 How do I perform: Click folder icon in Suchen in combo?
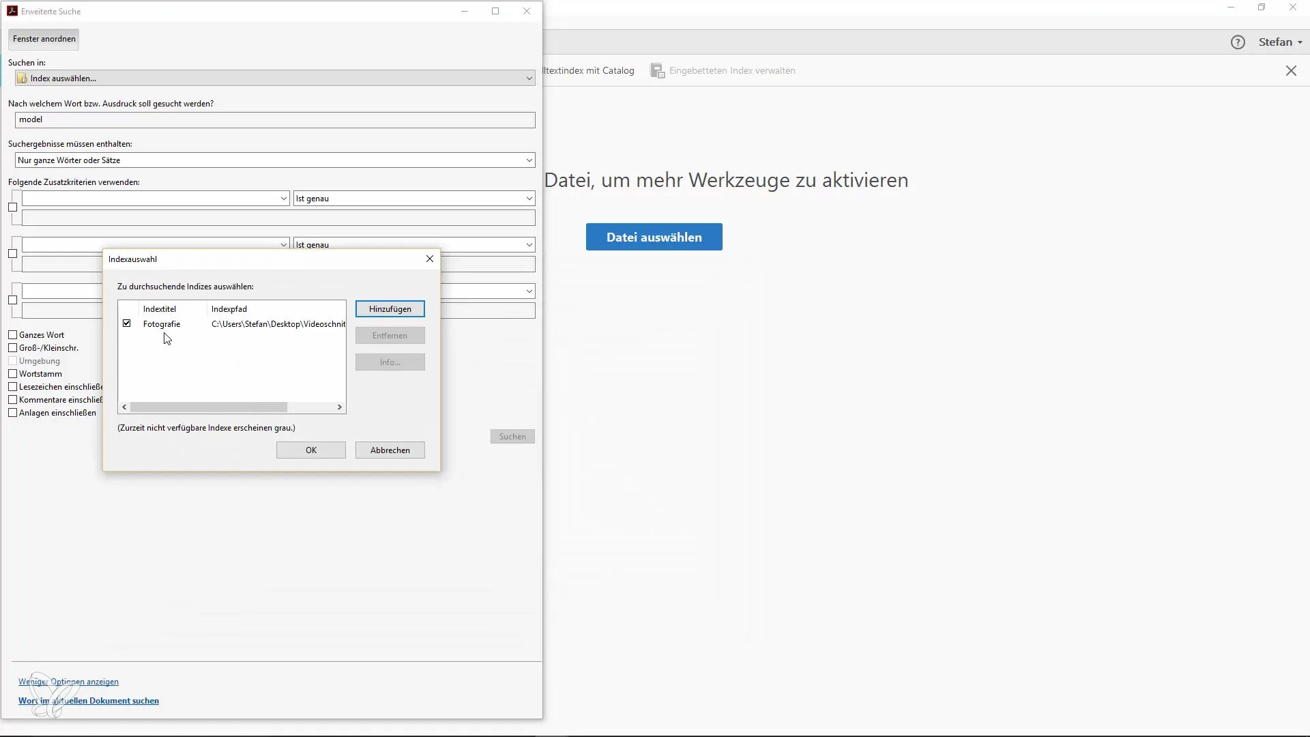23,78
